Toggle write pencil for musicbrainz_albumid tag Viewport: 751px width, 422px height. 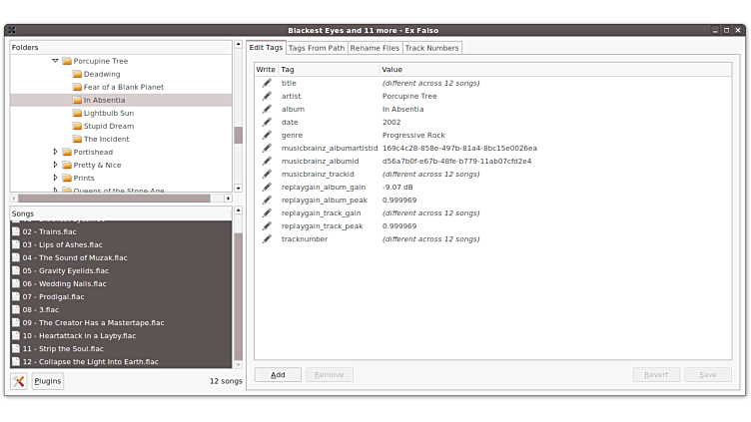(x=267, y=161)
